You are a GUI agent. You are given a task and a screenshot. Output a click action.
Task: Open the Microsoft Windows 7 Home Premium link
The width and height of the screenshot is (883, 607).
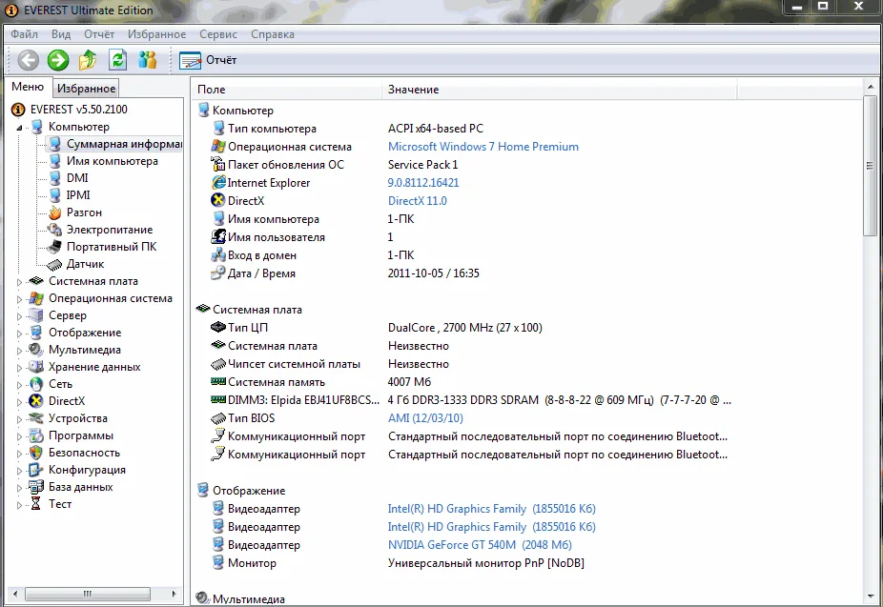point(483,147)
